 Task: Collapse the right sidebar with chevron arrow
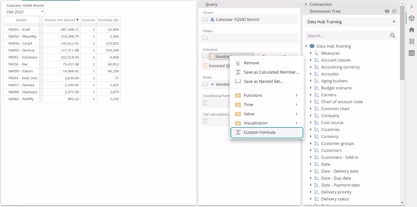[412, 7]
